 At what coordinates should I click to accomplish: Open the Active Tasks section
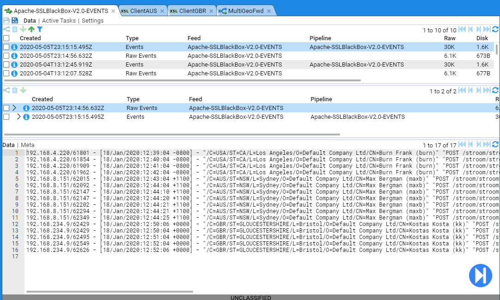point(59,21)
